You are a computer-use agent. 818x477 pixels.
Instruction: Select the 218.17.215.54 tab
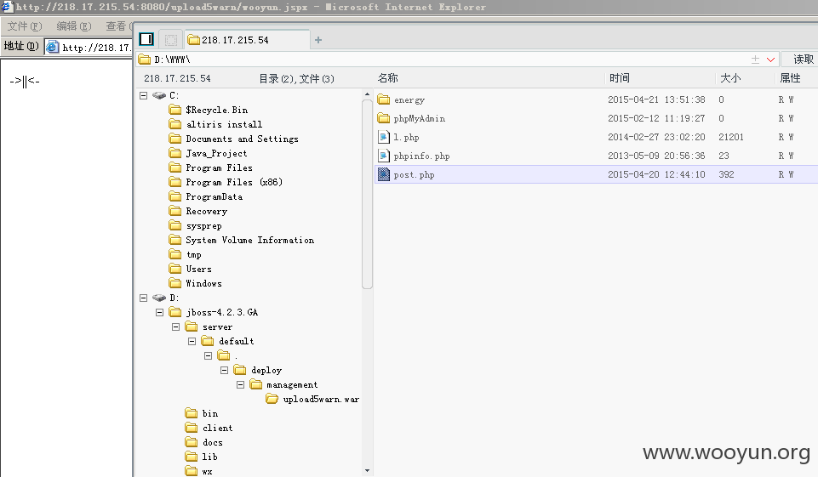tap(246, 40)
